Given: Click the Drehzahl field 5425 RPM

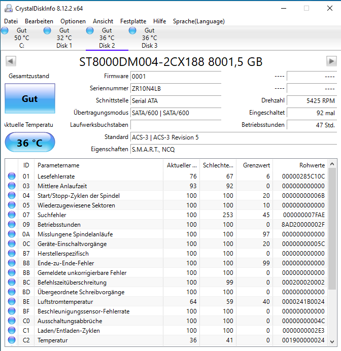Looking at the screenshot, I should coord(312,101).
